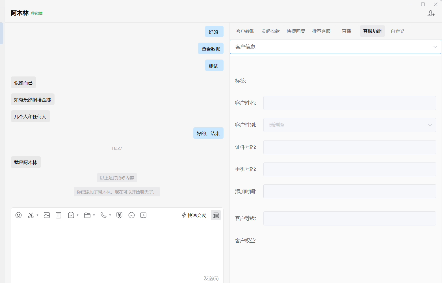Open the 客户性别 请选择 dropdown

pyautogui.click(x=350, y=125)
